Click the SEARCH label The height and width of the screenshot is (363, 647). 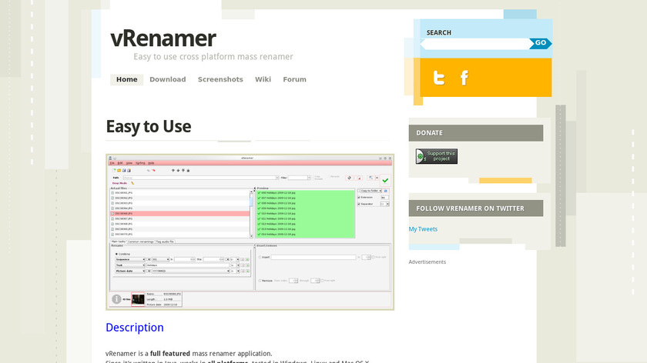(438, 32)
